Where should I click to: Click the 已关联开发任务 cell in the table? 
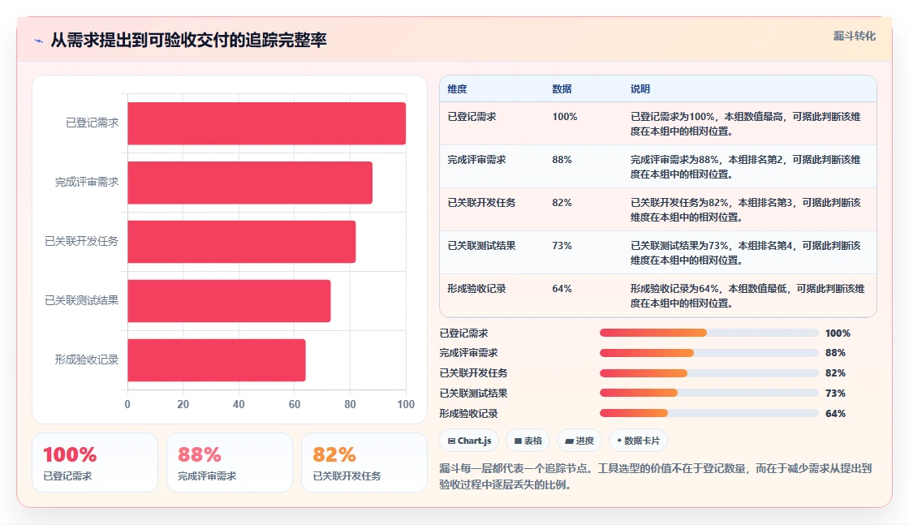(481, 202)
